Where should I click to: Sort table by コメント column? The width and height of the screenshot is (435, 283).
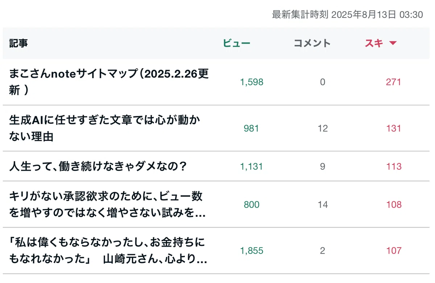(312, 43)
